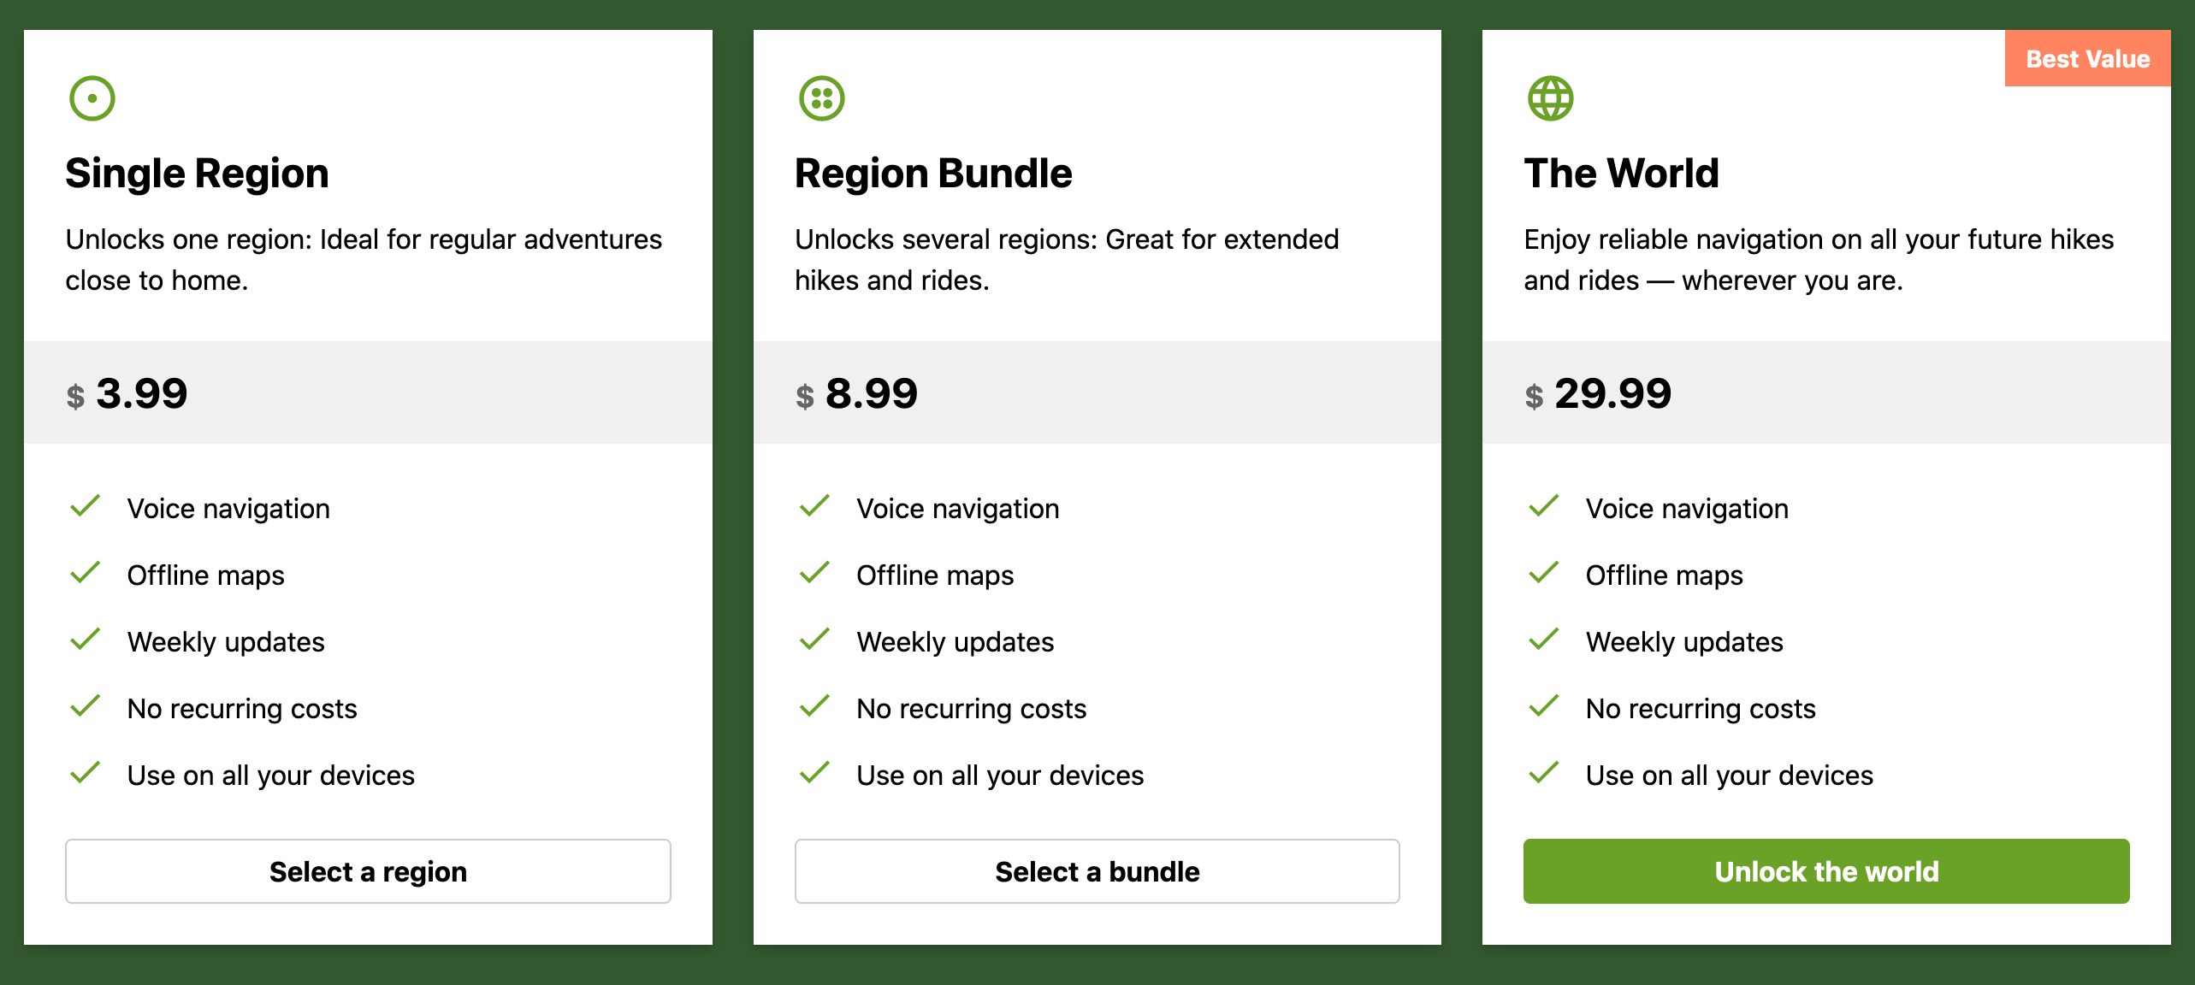Click the World globe icon
Viewport: 2195px width, 985px height.
pos(1550,98)
